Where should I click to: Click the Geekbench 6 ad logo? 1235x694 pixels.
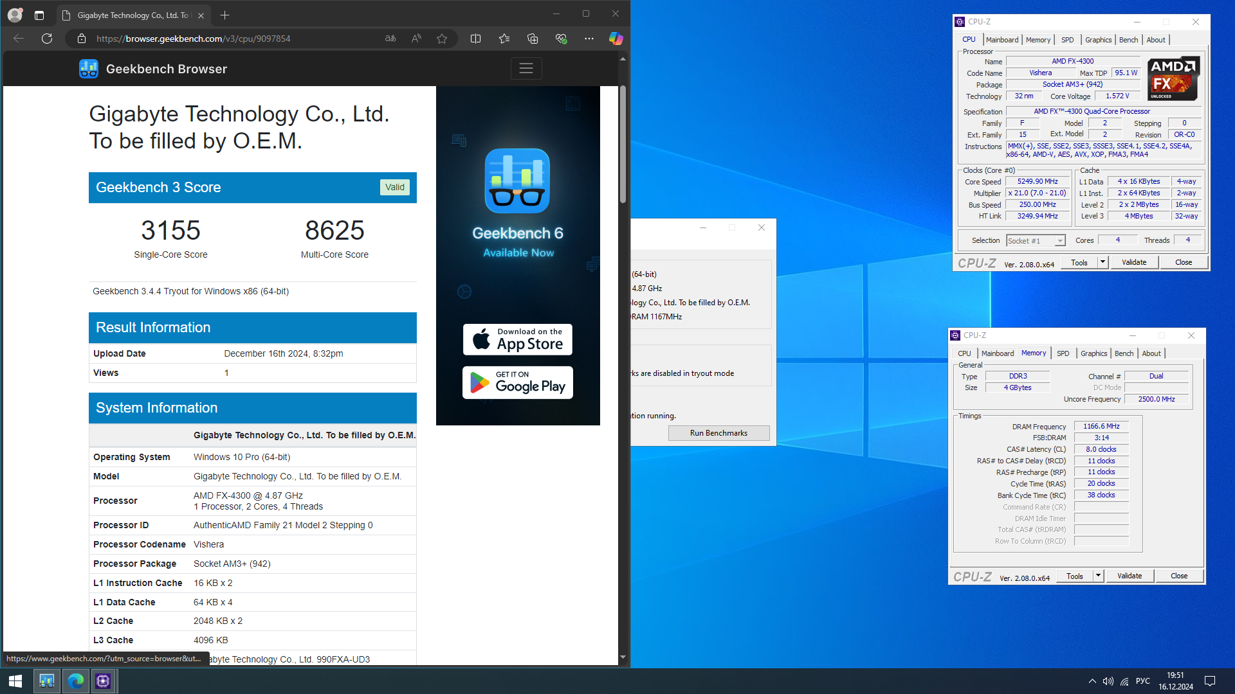pos(517,181)
